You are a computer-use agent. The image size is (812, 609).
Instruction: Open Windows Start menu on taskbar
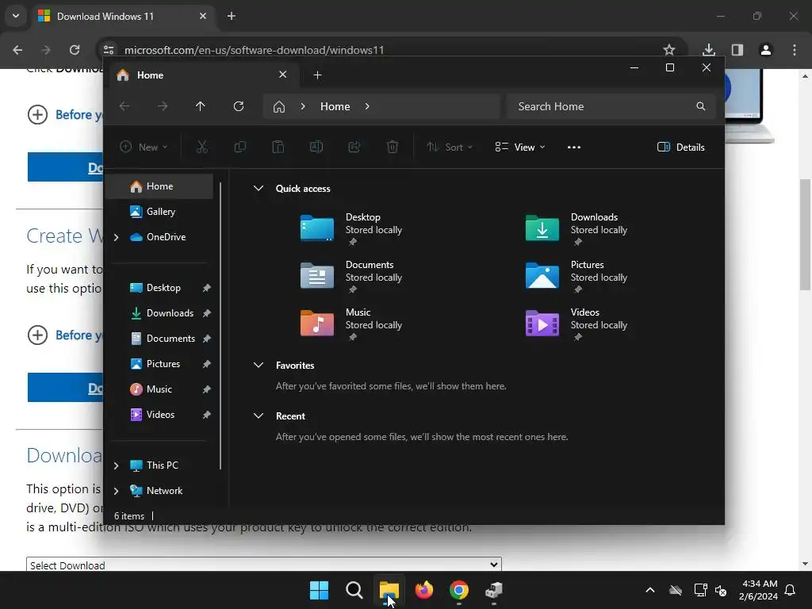(319, 590)
